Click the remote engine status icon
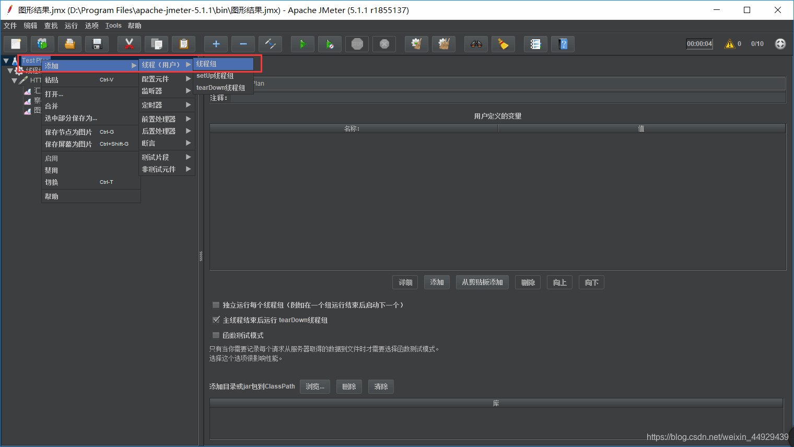 (x=780, y=44)
